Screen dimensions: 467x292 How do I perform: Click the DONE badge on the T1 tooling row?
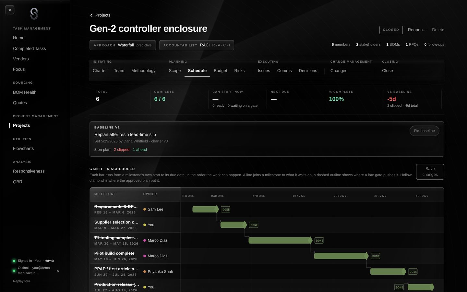click(x=319, y=241)
